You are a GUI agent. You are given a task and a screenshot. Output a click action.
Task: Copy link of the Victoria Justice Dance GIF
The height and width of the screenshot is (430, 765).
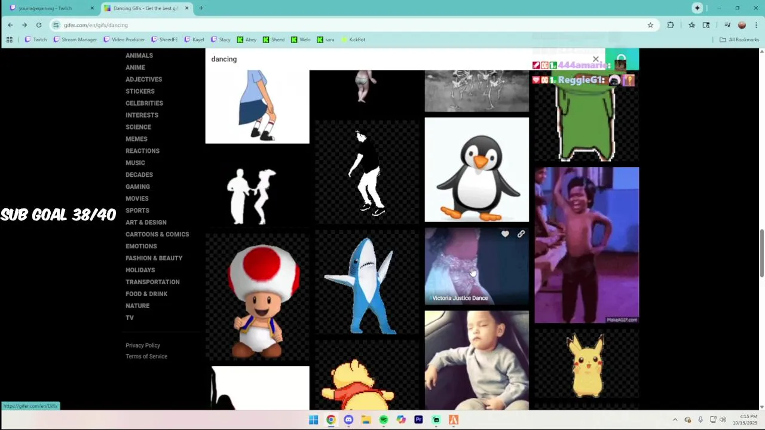coord(521,234)
